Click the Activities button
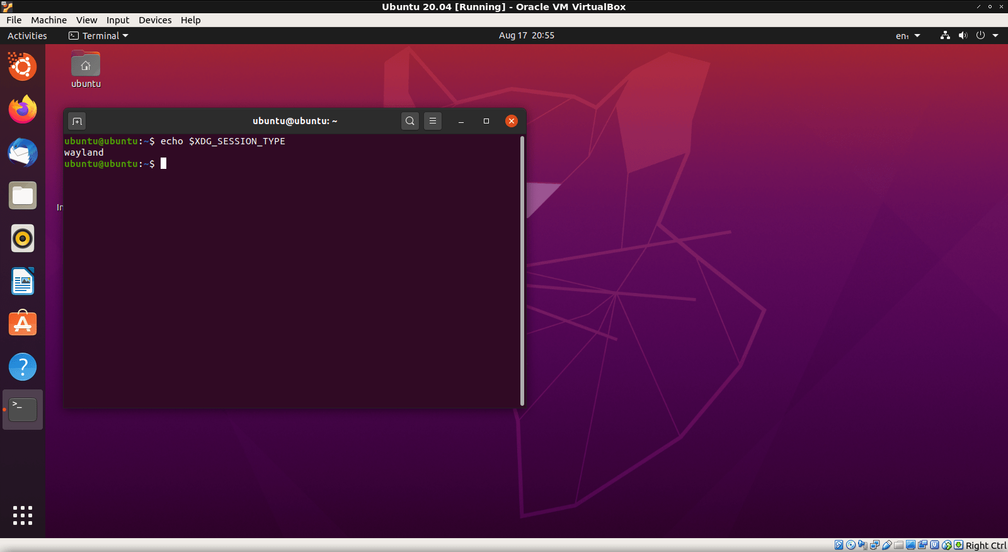Viewport: 1008px width, 552px height. tap(27, 36)
